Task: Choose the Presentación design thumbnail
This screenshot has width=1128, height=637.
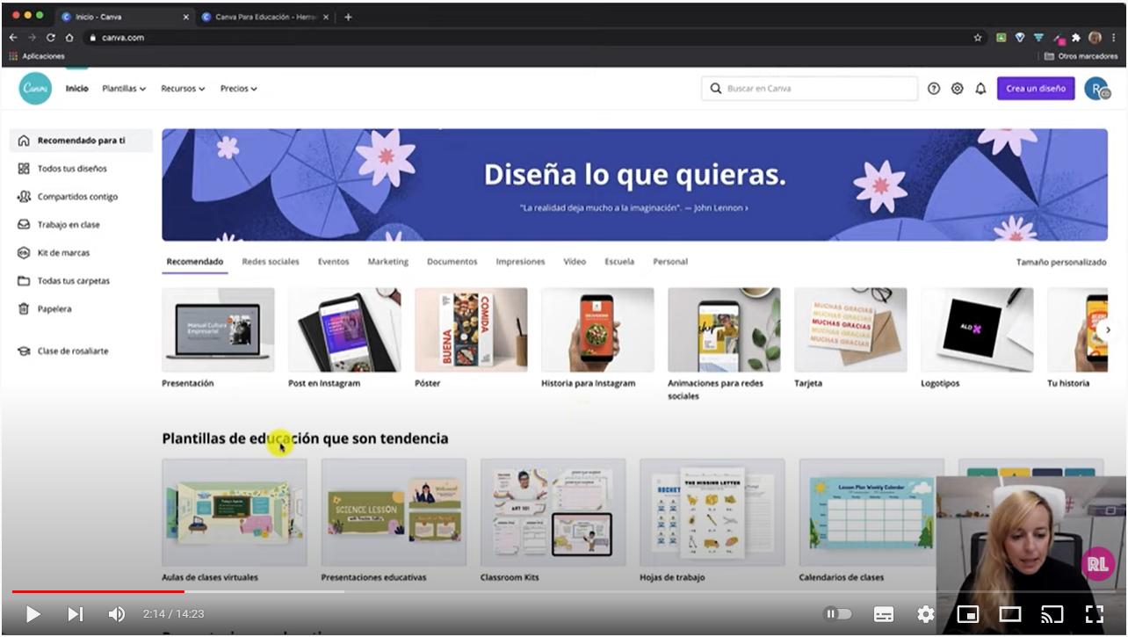Action: click(x=218, y=330)
